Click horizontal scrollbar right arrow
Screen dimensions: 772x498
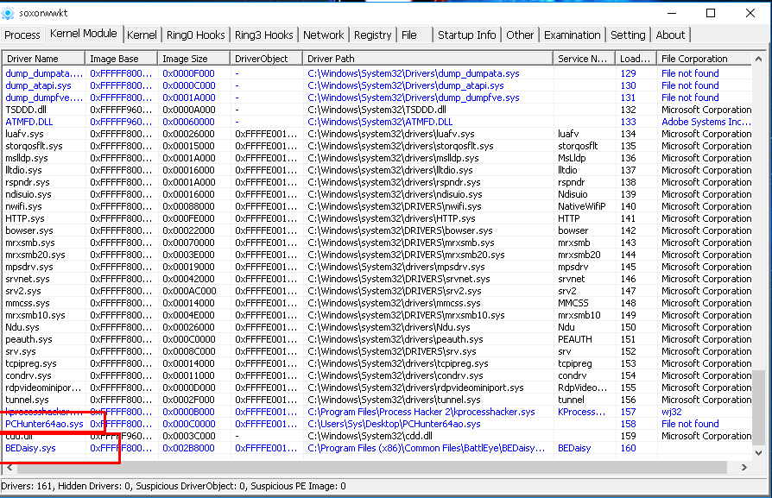(x=744, y=468)
